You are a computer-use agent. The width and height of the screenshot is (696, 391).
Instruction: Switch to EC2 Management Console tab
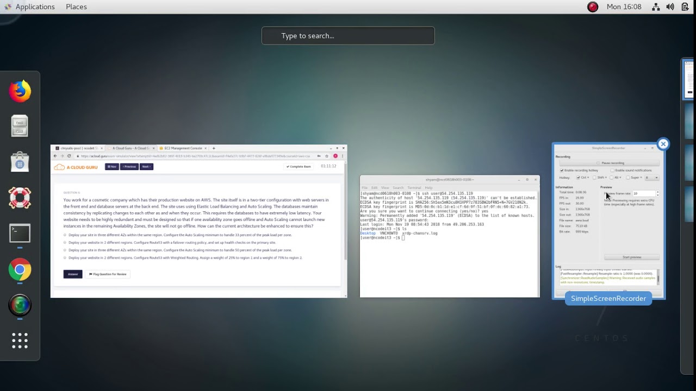(x=183, y=148)
